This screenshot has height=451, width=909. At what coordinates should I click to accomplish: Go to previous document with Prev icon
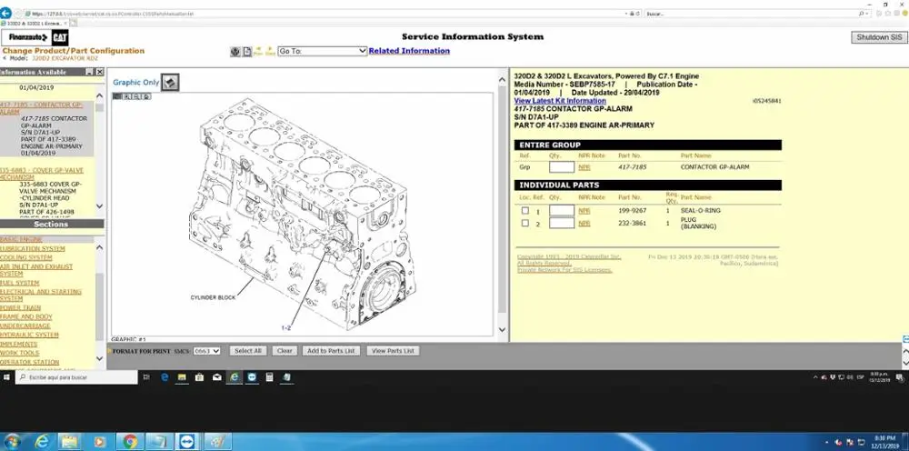click(258, 51)
